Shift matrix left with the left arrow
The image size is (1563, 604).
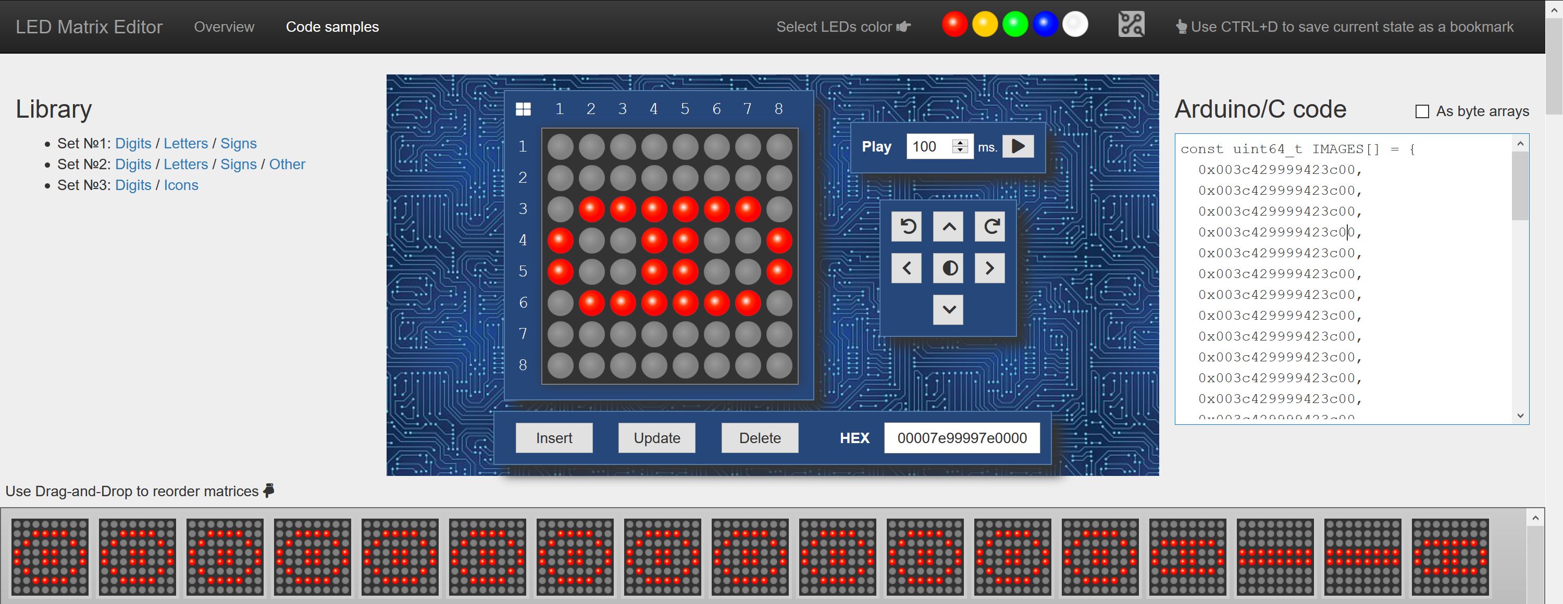click(x=907, y=268)
